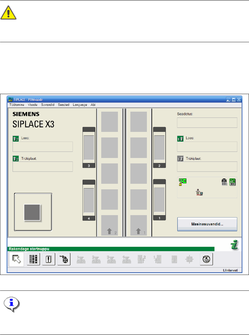Click the right Trükiplaat input field
Screen dimensions: 249x335
pos(207,167)
